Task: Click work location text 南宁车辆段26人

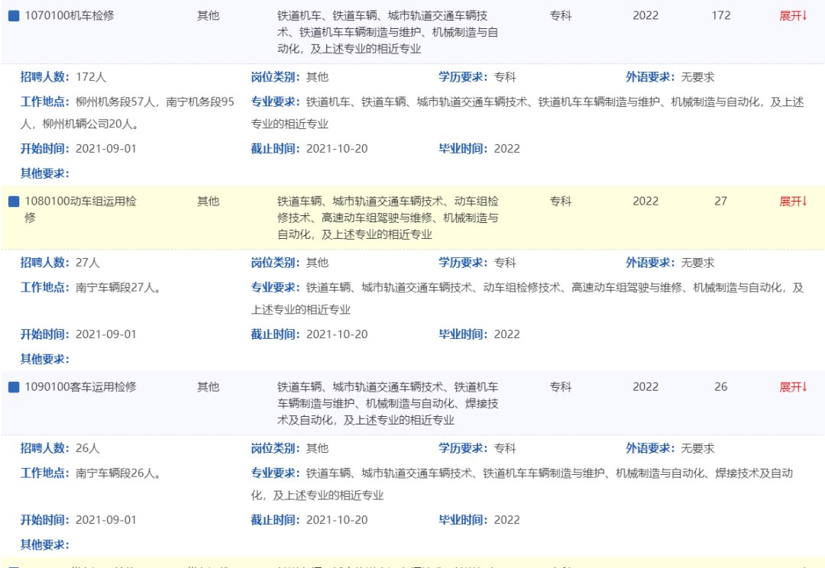Action: [118, 473]
